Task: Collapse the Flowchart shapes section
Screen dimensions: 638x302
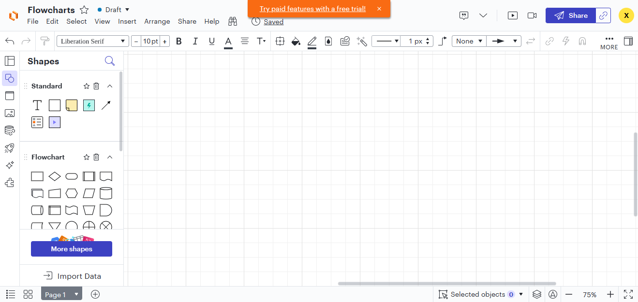Action: coord(110,157)
